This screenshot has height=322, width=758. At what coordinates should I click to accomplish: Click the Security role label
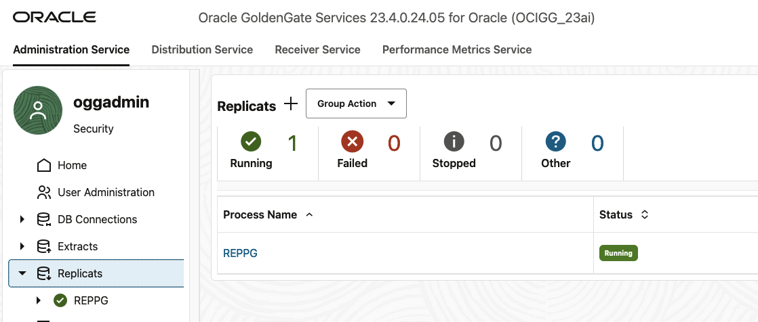tap(94, 129)
